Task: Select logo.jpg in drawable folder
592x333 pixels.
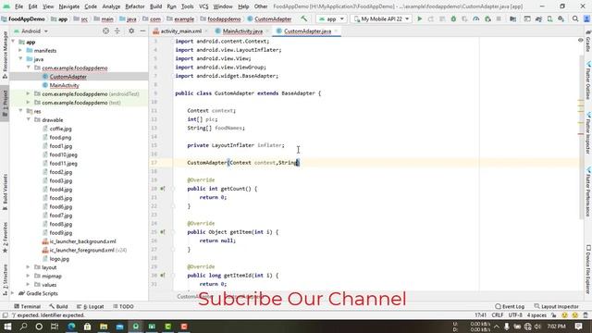Action: 59,259
